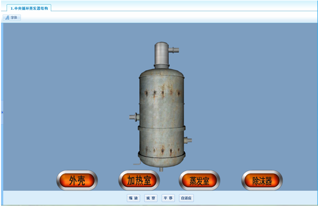The width and height of the screenshot is (318, 206).
Task: Click the top vapor outlet nozzle
Action: click(x=173, y=50)
